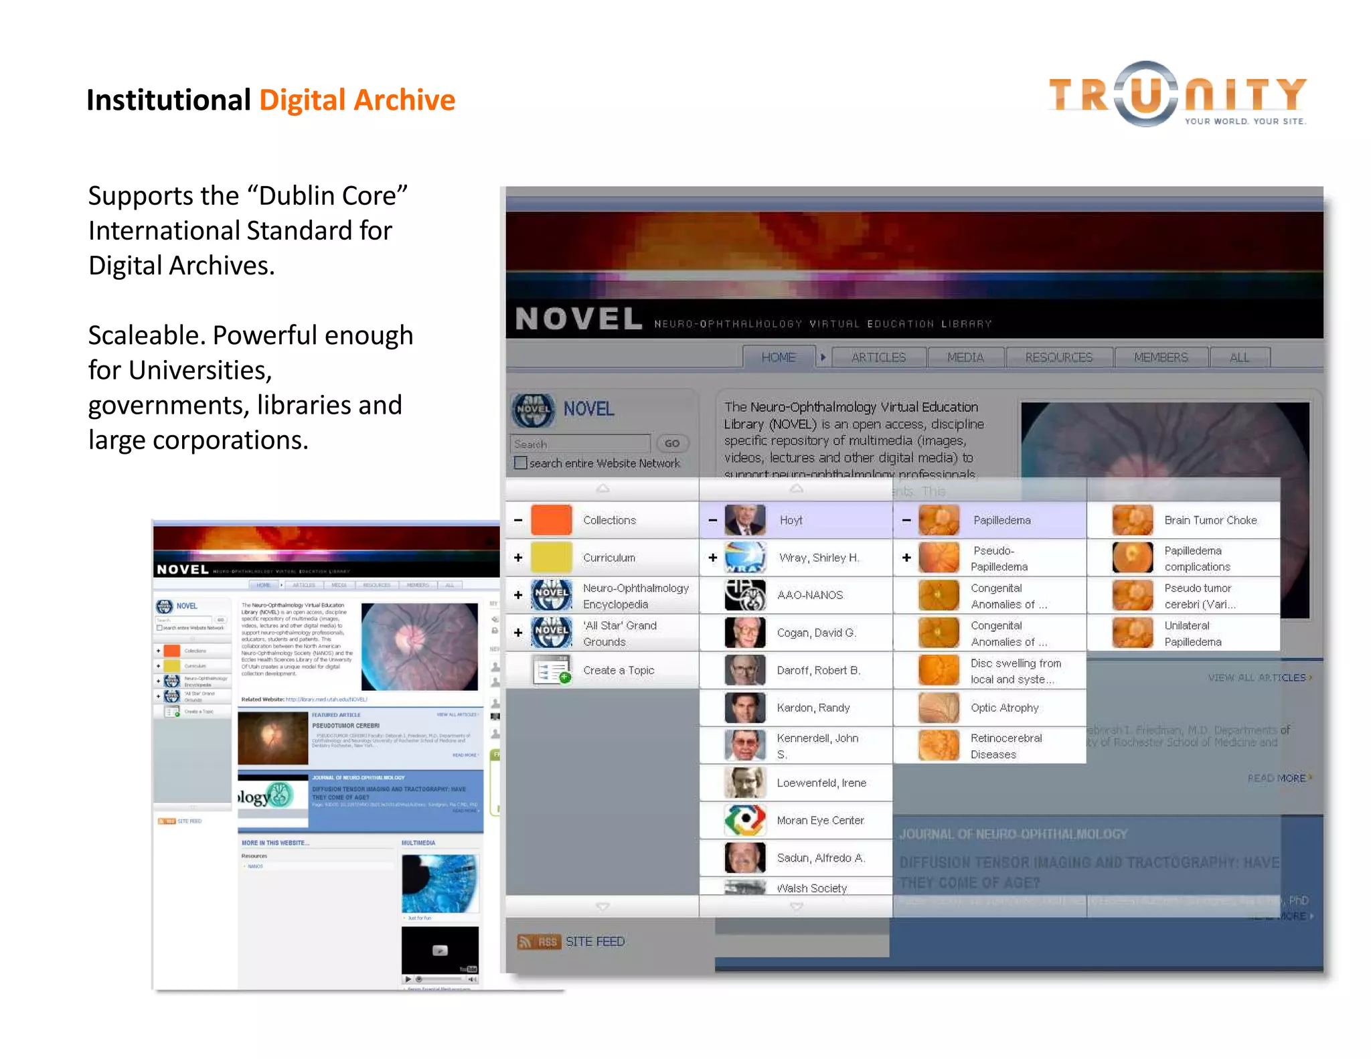1371x1059 pixels.
Task: Focus the Search input field
Action: [580, 444]
